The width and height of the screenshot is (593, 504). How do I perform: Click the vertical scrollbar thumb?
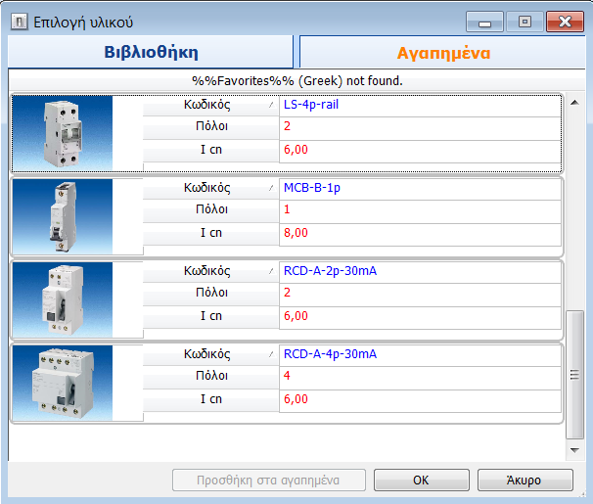[575, 374]
